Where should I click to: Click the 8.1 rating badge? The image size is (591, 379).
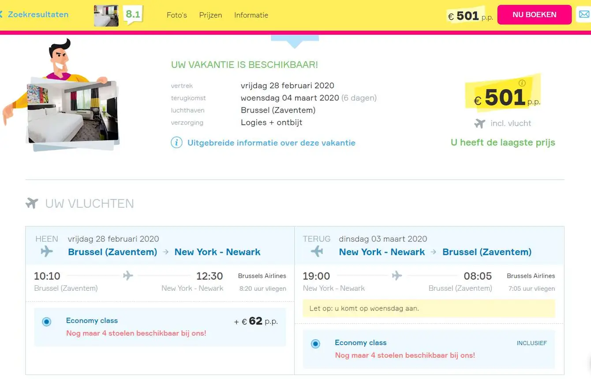tap(133, 15)
